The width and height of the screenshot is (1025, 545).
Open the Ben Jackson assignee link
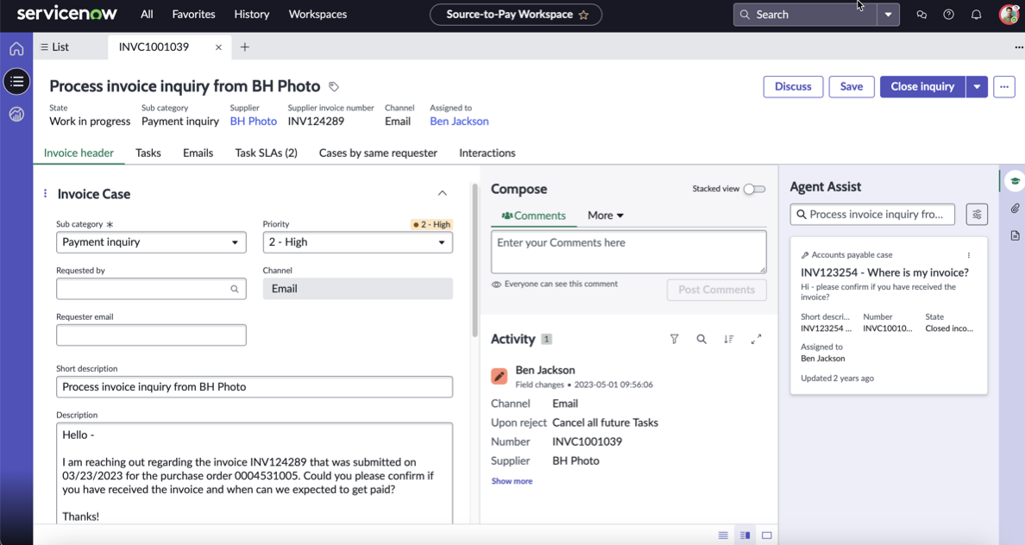click(x=459, y=121)
